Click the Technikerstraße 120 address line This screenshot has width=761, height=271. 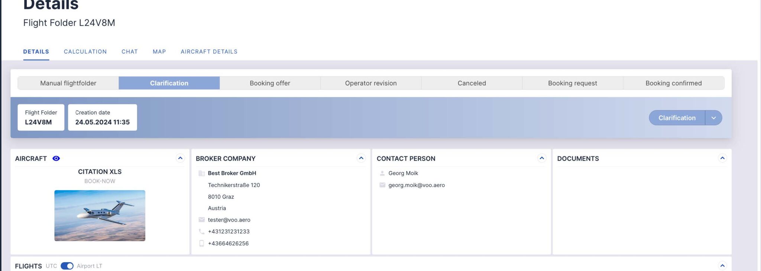point(234,185)
